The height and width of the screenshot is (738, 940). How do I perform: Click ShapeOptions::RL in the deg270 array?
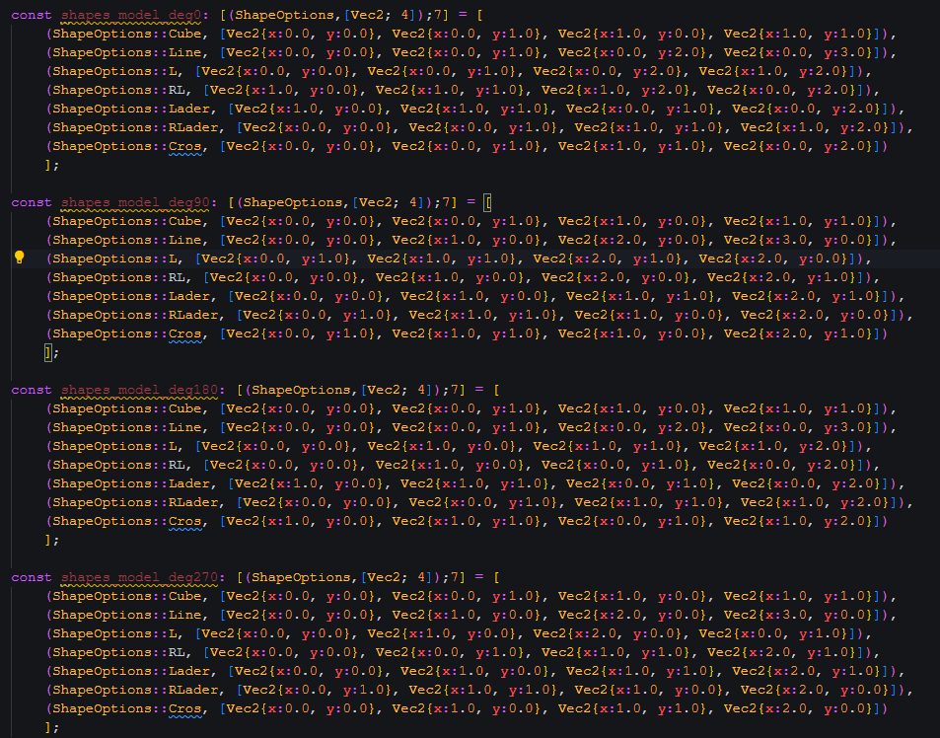pyautogui.click(x=118, y=652)
